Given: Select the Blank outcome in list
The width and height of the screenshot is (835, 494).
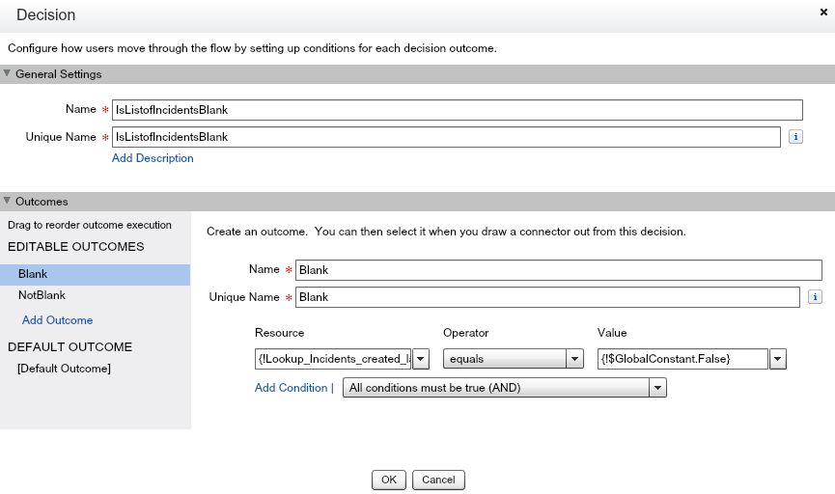Looking at the screenshot, I should point(33,274).
